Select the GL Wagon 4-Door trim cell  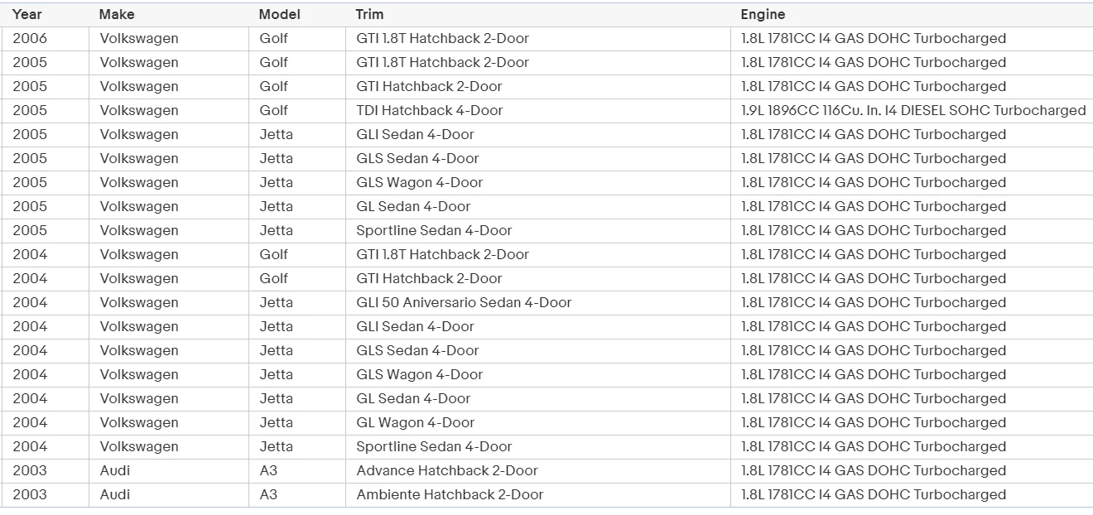click(x=416, y=422)
